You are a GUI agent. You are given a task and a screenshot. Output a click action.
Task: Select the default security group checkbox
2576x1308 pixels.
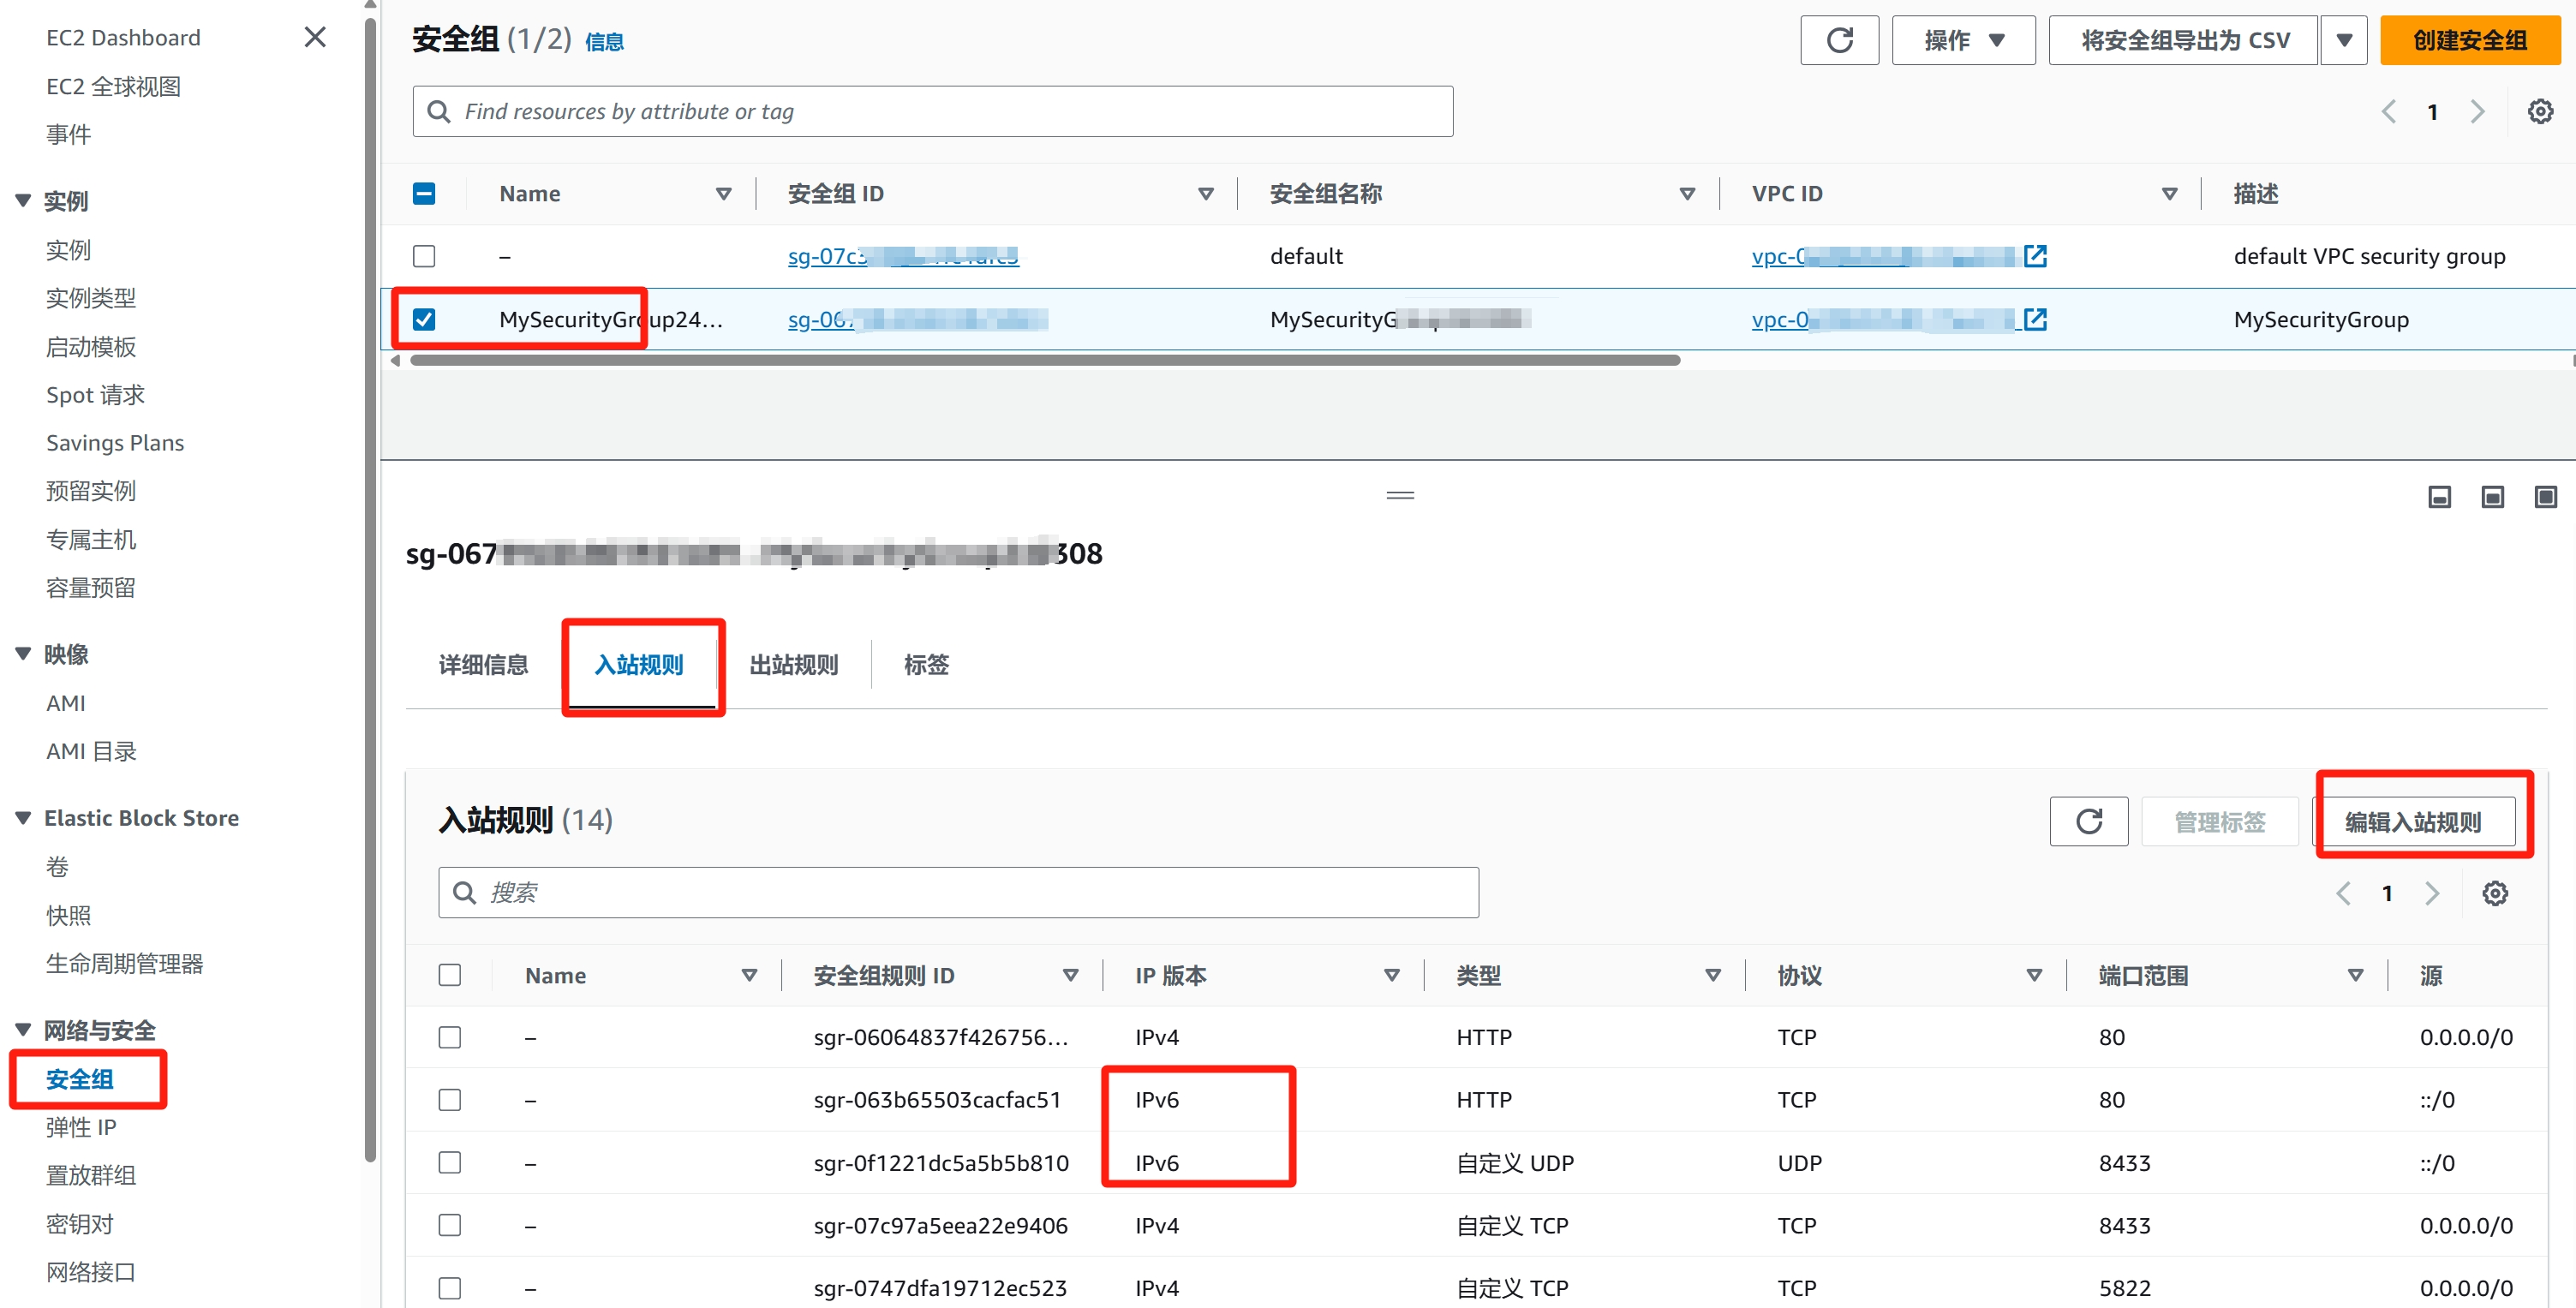(x=424, y=256)
